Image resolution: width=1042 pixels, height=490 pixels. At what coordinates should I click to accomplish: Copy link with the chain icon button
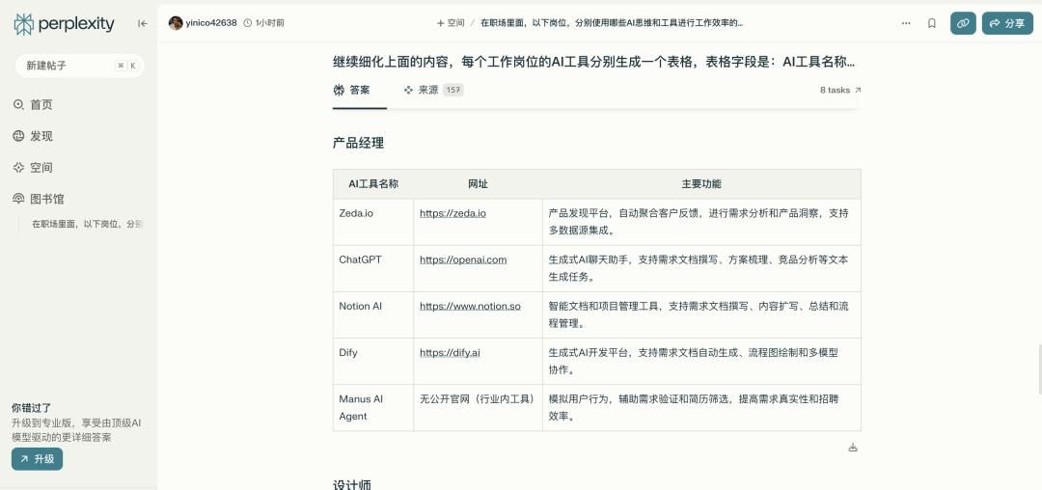963,23
